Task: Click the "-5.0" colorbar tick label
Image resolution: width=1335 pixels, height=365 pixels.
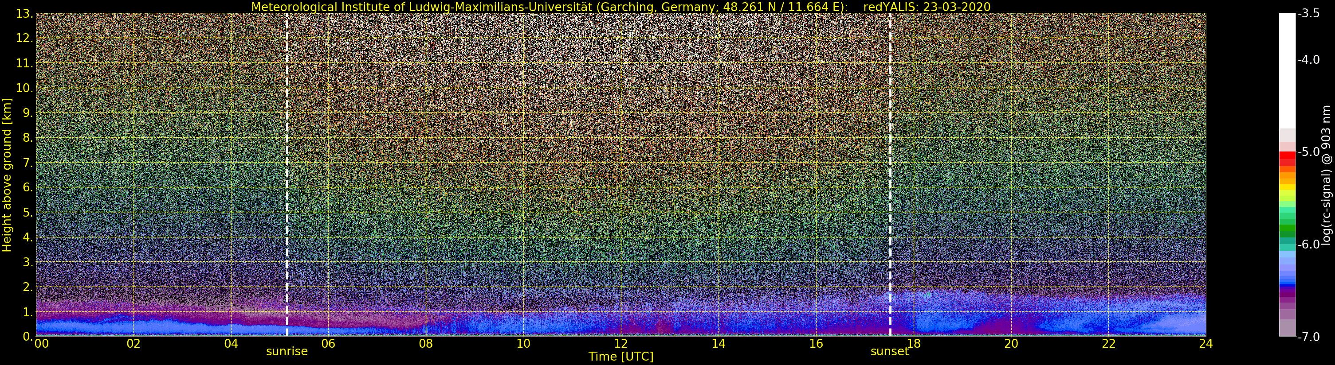Action: coord(1308,151)
